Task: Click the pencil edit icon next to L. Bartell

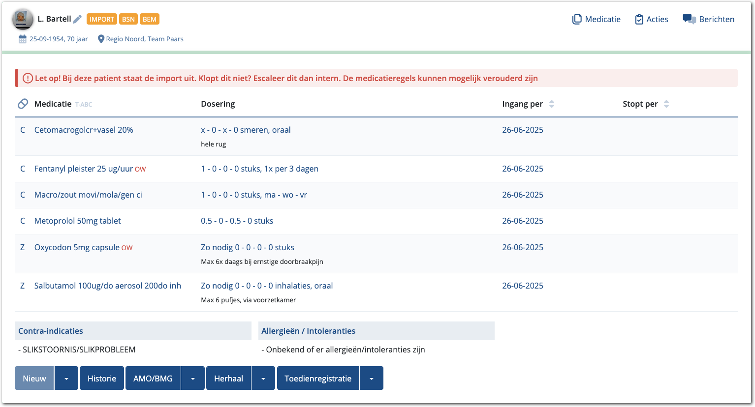Action: coord(77,19)
